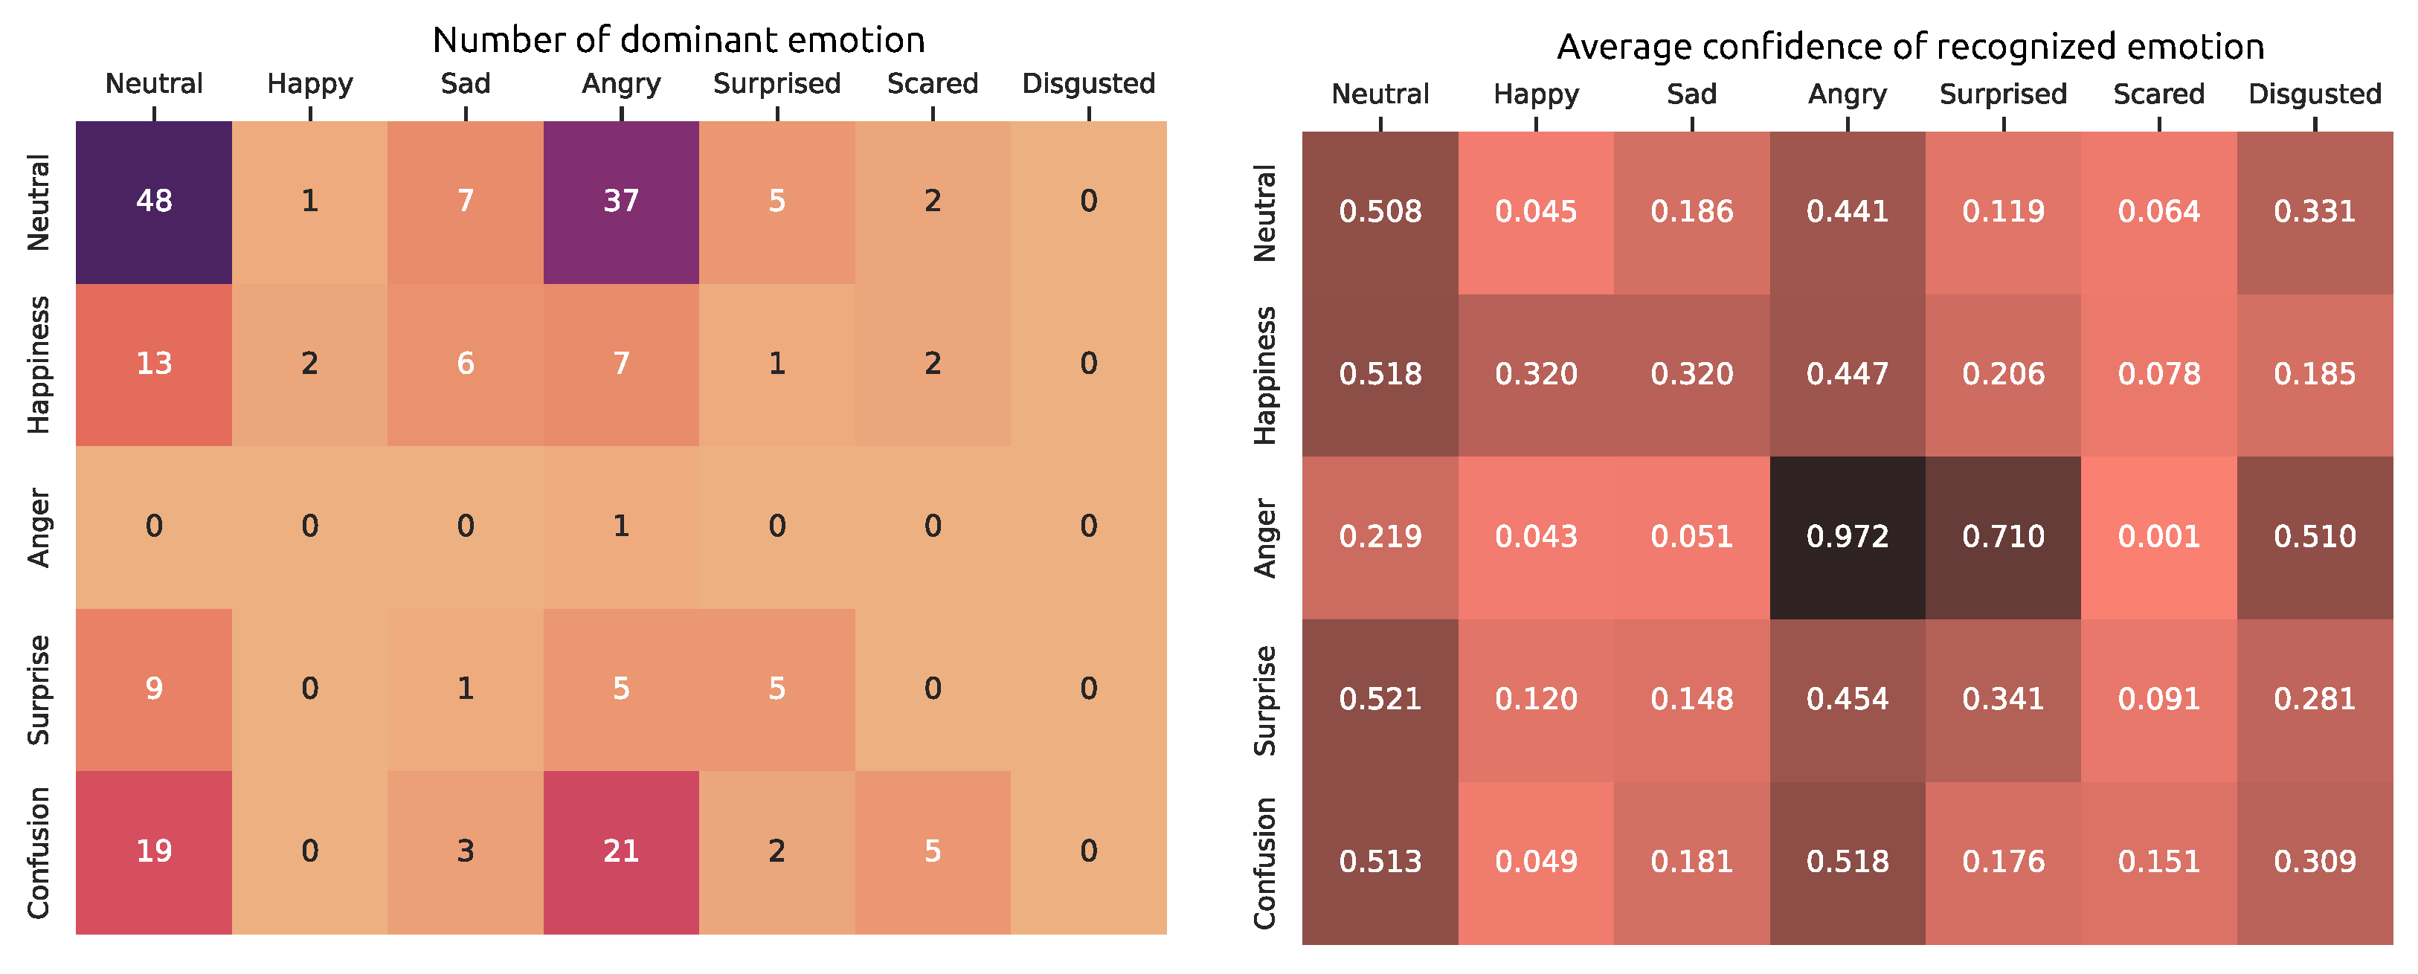Click the cell showing 9 in Surprise row
2418x974 pixels.
154,690
